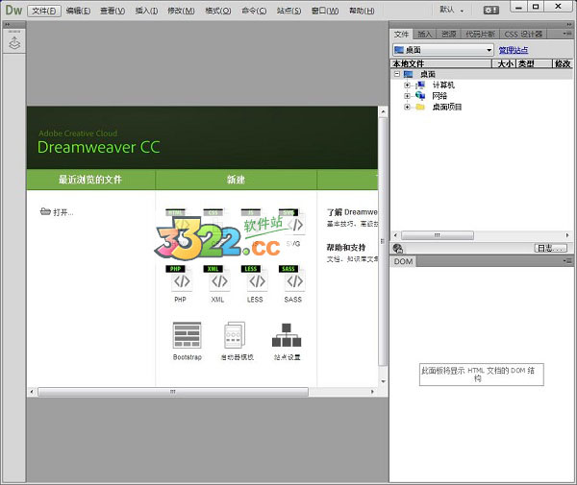Open the 帮助(H) menu
Viewport: 577px width, 485px height.
tap(362, 11)
